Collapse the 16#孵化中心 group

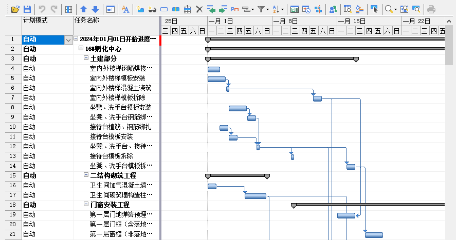(81, 48)
